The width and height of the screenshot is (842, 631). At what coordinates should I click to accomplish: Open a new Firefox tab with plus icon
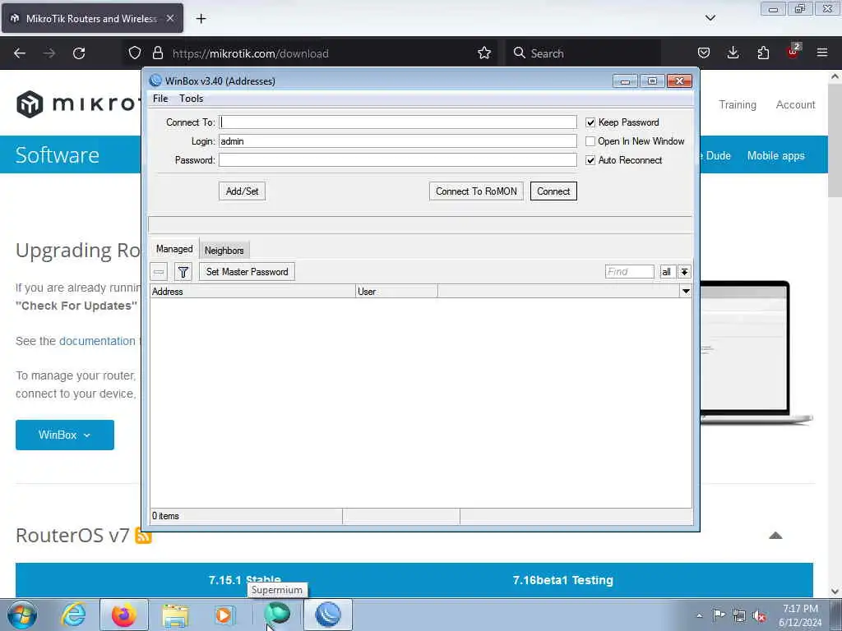[201, 19]
